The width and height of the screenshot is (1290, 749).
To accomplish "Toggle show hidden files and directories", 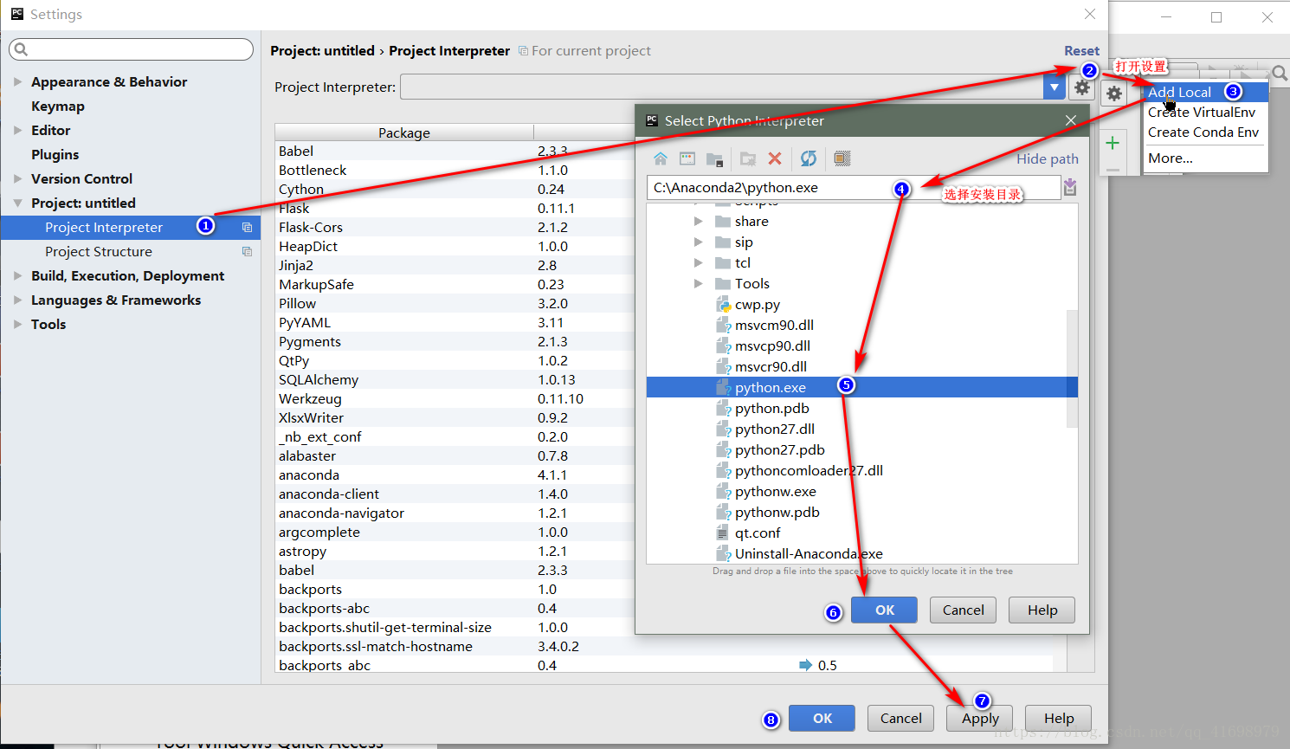I will (x=842, y=158).
